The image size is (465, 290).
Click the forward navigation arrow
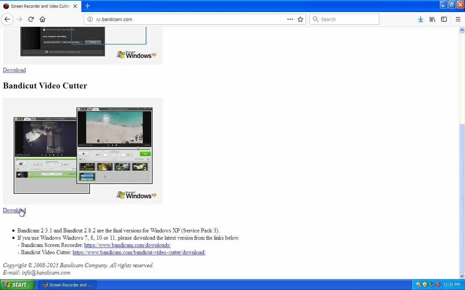tap(19, 19)
